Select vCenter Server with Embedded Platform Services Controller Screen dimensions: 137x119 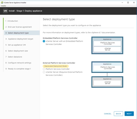tap(44, 41)
